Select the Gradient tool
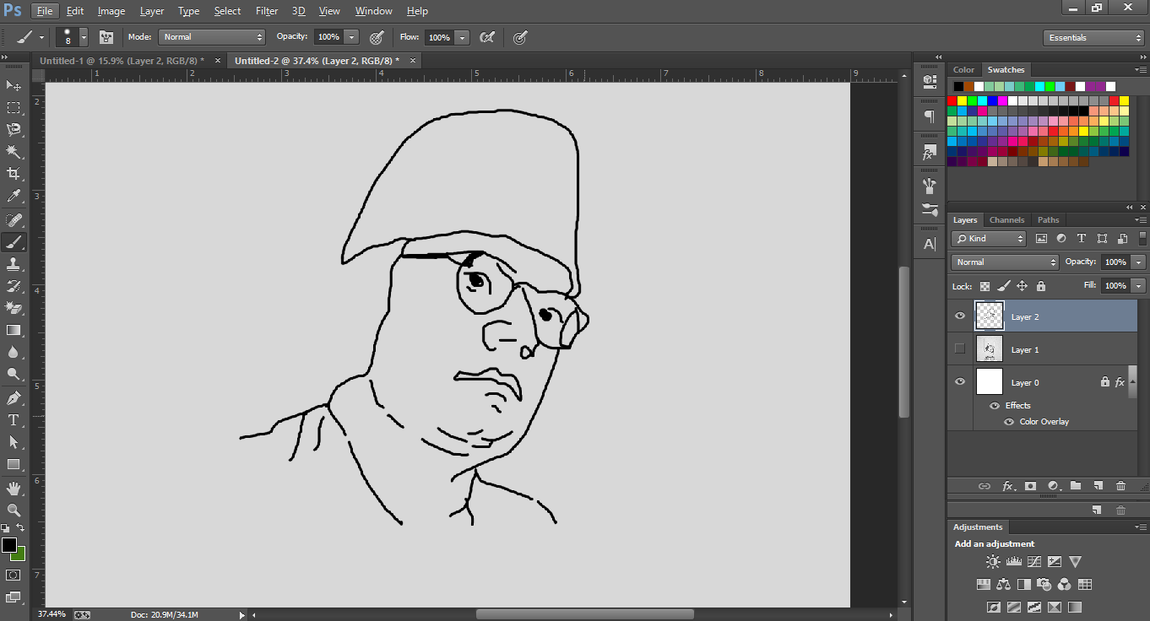 [x=14, y=330]
